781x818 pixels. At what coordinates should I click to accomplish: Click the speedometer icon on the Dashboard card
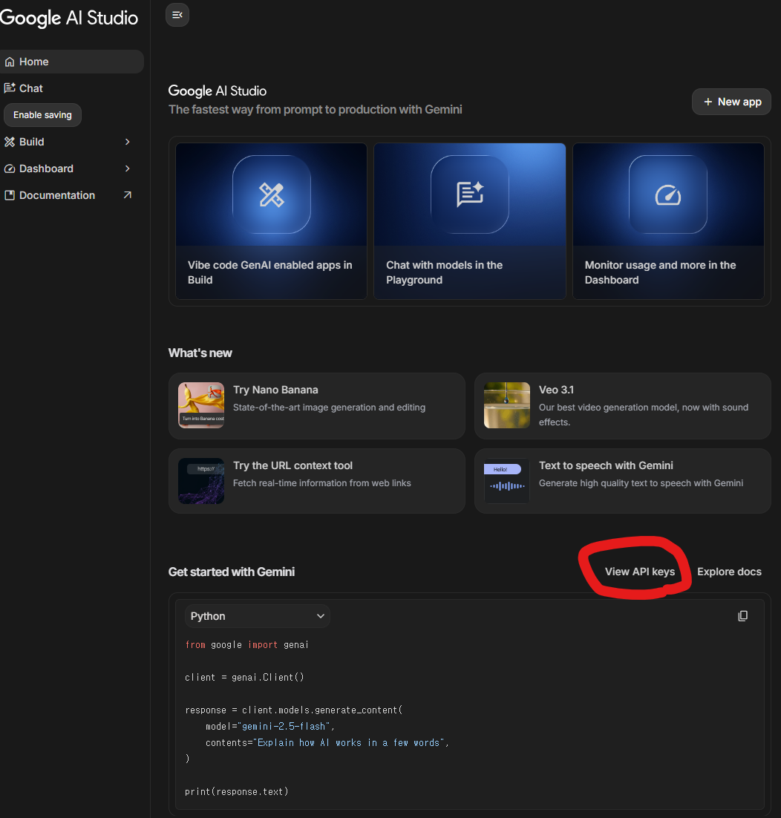pyautogui.click(x=668, y=195)
